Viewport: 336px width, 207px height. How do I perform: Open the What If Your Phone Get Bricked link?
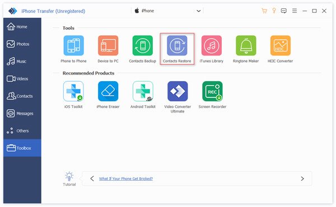point(126,178)
